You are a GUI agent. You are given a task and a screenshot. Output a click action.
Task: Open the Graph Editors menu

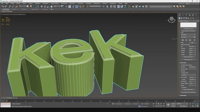point(55,3)
